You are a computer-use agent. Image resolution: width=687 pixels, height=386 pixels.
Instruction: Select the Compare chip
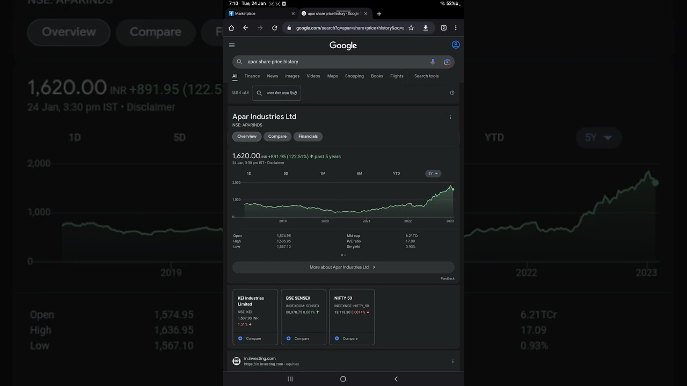[277, 136]
